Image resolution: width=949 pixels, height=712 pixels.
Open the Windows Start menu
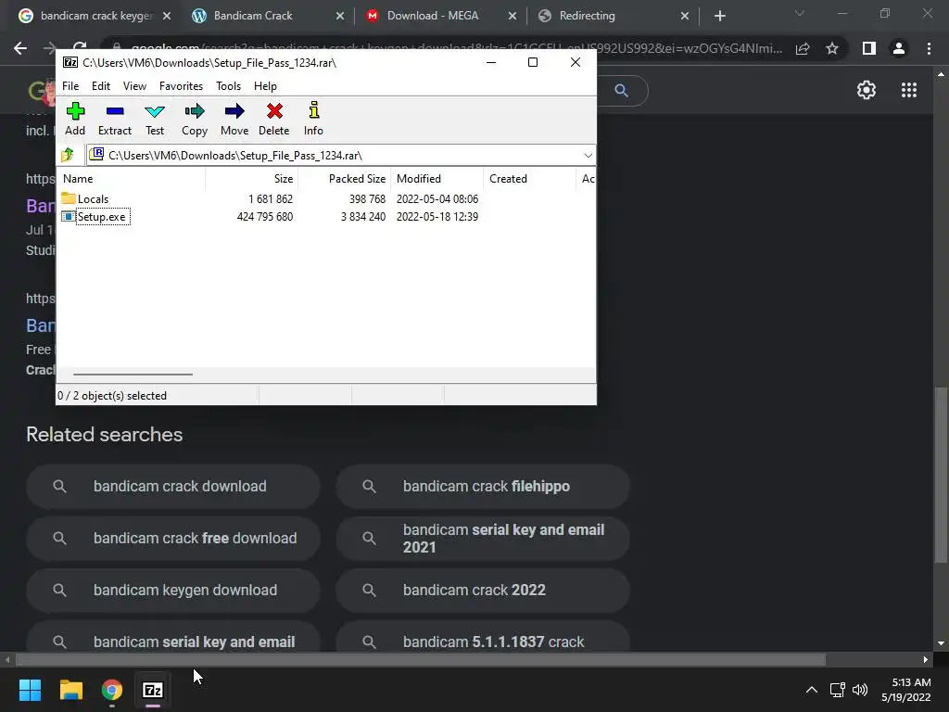click(x=30, y=690)
